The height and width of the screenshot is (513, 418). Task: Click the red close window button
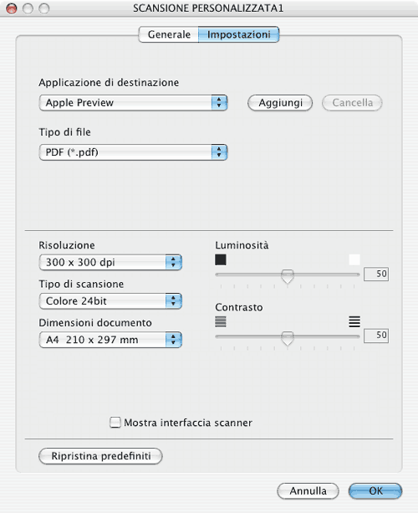pyautogui.click(x=12, y=8)
